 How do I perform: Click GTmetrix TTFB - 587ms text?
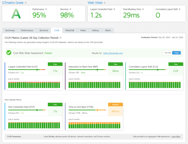(78, 113)
